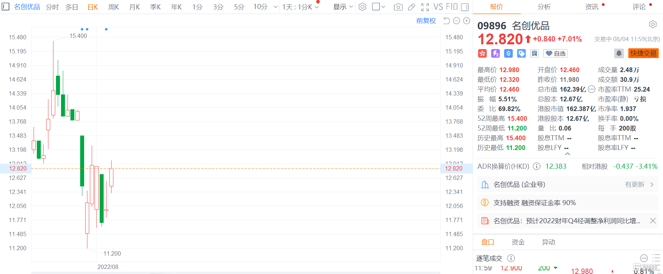Select 月K monthly candlestick tab
This screenshot has width=663, height=274.
[x=134, y=7]
